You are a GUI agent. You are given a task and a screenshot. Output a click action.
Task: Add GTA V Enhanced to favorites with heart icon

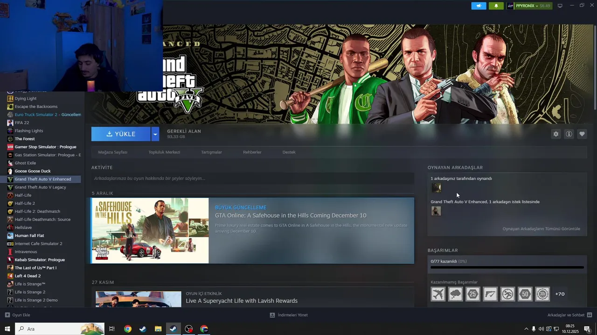click(x=582, y=134)
